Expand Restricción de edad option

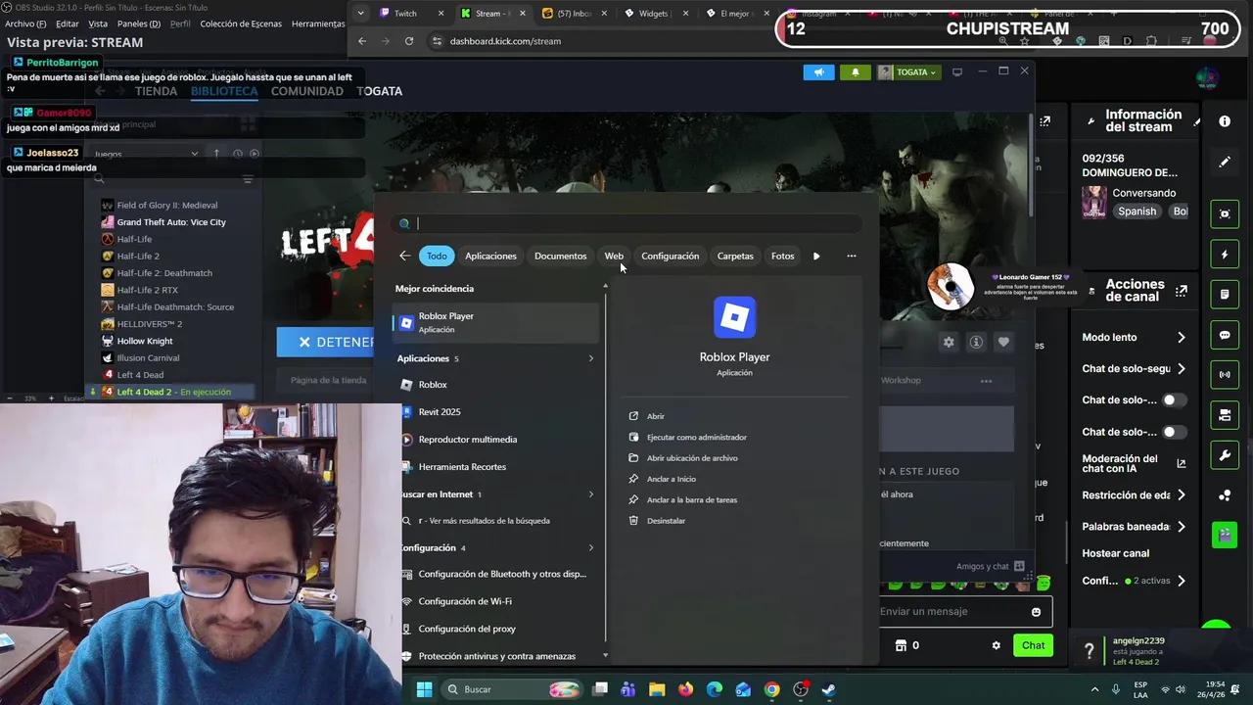pos(1181,495)
